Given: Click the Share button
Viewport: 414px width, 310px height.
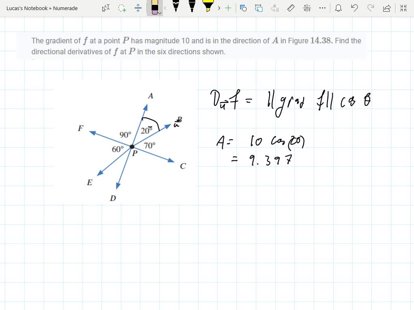Looking at the screenshot, I should [387, 8].
